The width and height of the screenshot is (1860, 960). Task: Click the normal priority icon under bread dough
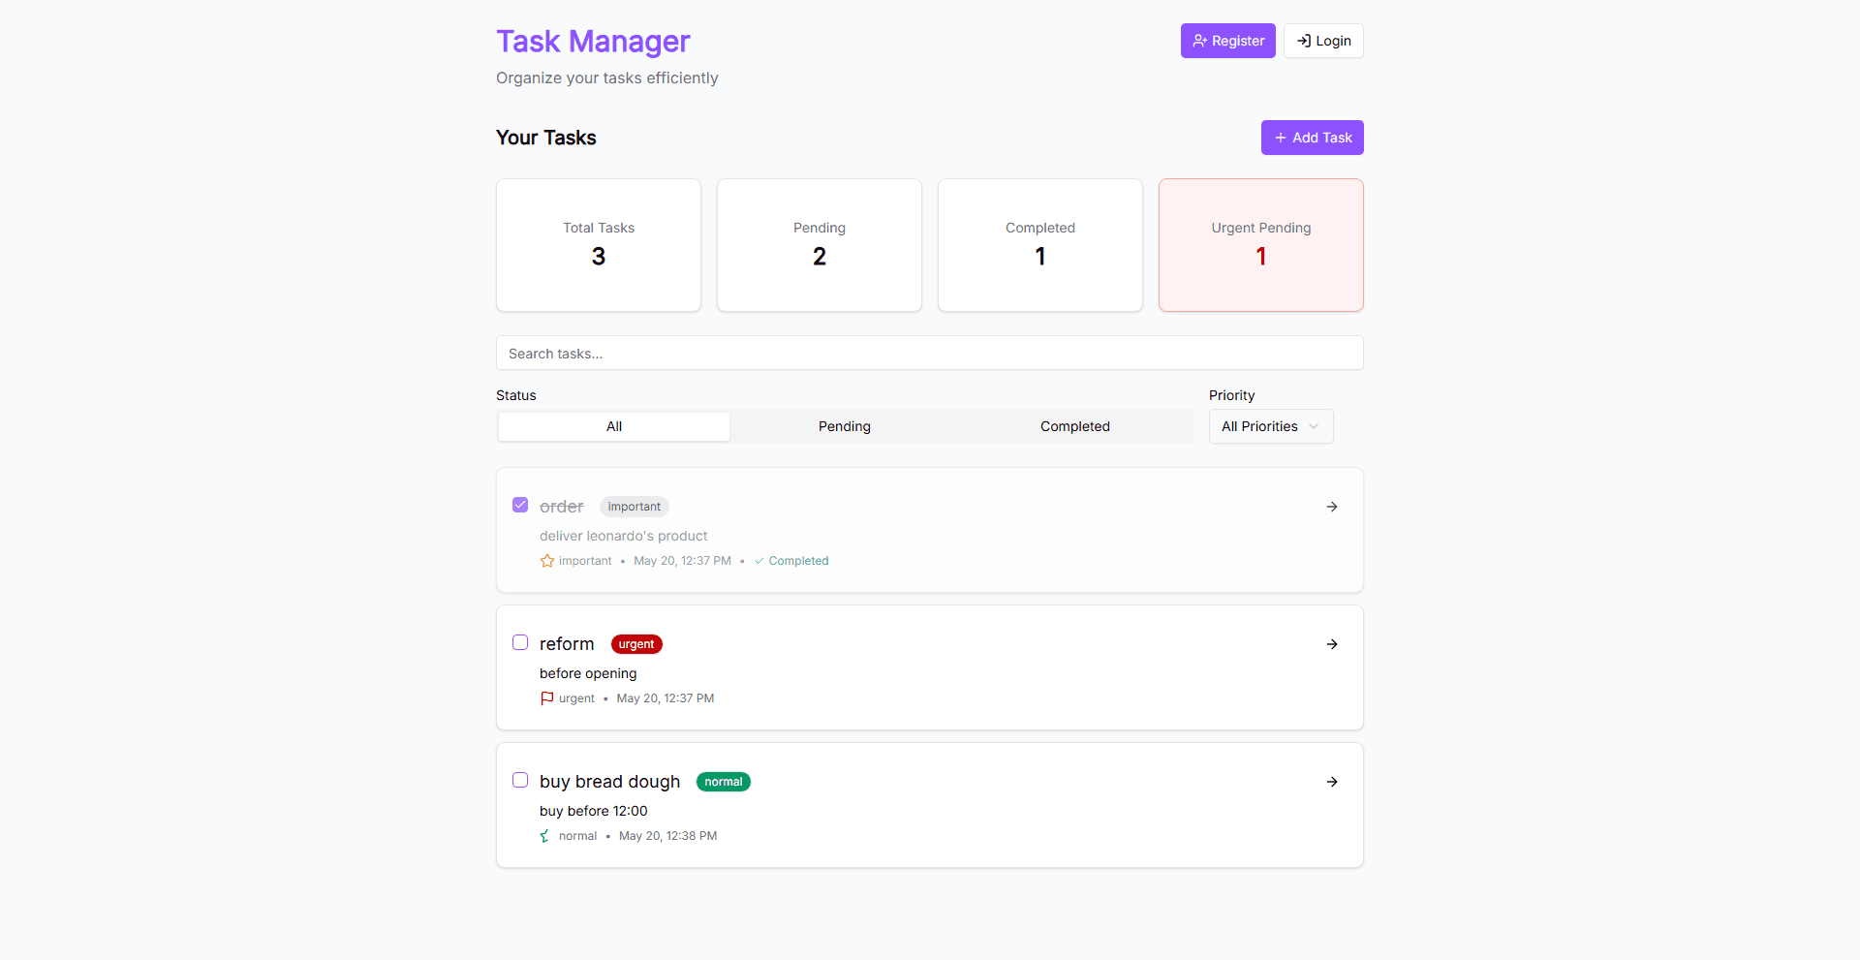pos(545,836)
